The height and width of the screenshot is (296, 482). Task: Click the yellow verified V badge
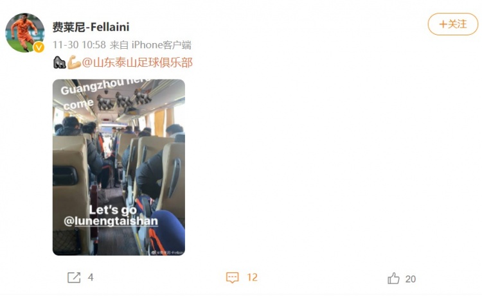[39, 48]
